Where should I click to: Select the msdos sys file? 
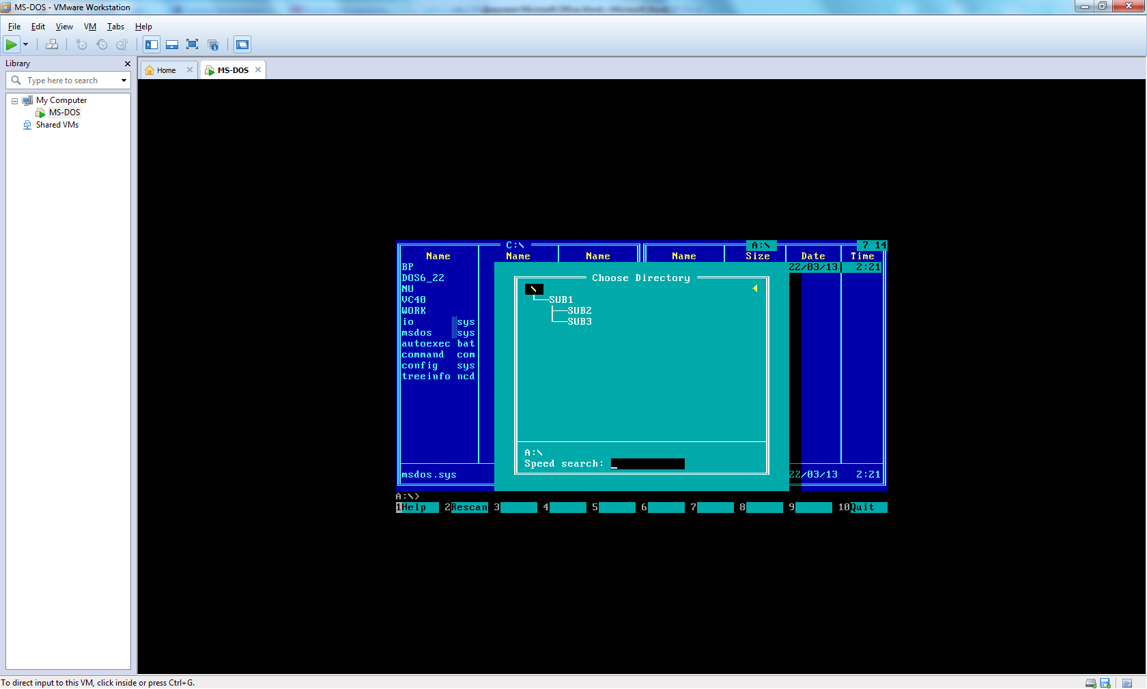438,333
